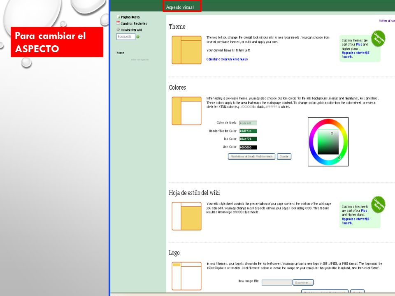Click the faint editar navegación link
The height and width of the screenshot is (296, 395).
(140, 60)
